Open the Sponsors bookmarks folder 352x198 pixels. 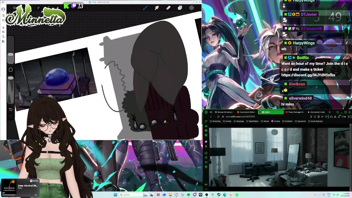coord(300,121)
